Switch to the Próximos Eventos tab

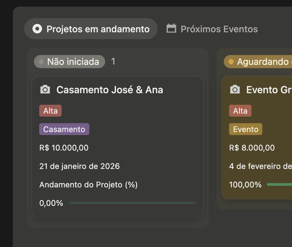point(219,29)
